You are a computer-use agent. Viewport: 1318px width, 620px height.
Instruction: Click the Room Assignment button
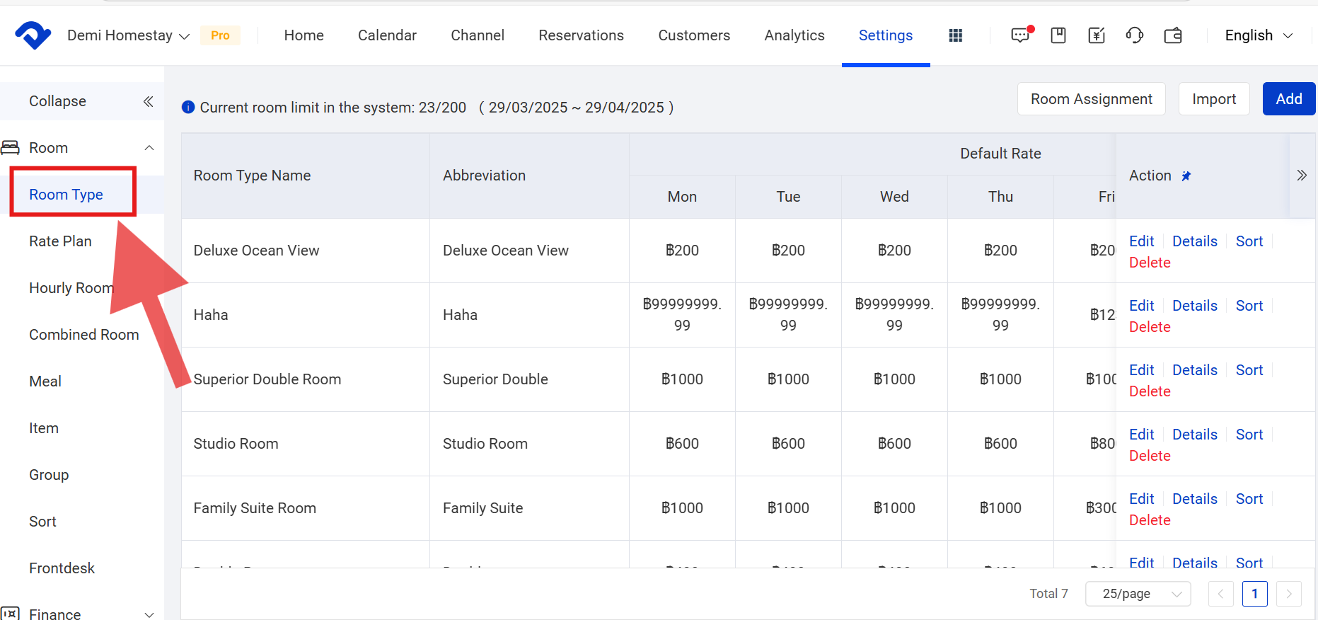(1091, 99)
